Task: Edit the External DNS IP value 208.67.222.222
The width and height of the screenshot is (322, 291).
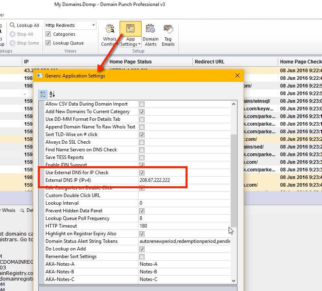Action: 184,180
